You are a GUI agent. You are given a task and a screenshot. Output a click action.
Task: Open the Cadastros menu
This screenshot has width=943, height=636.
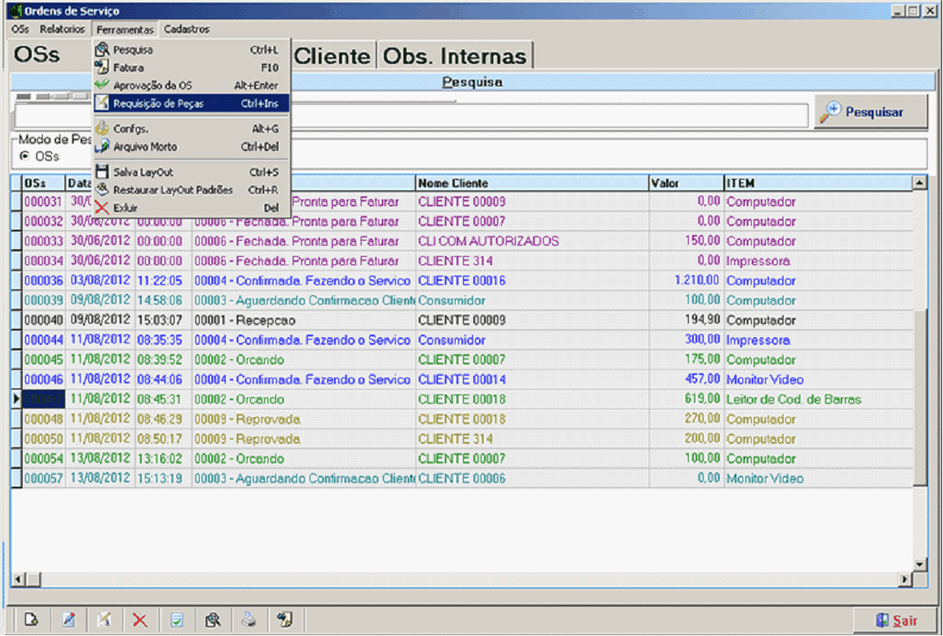186,29
